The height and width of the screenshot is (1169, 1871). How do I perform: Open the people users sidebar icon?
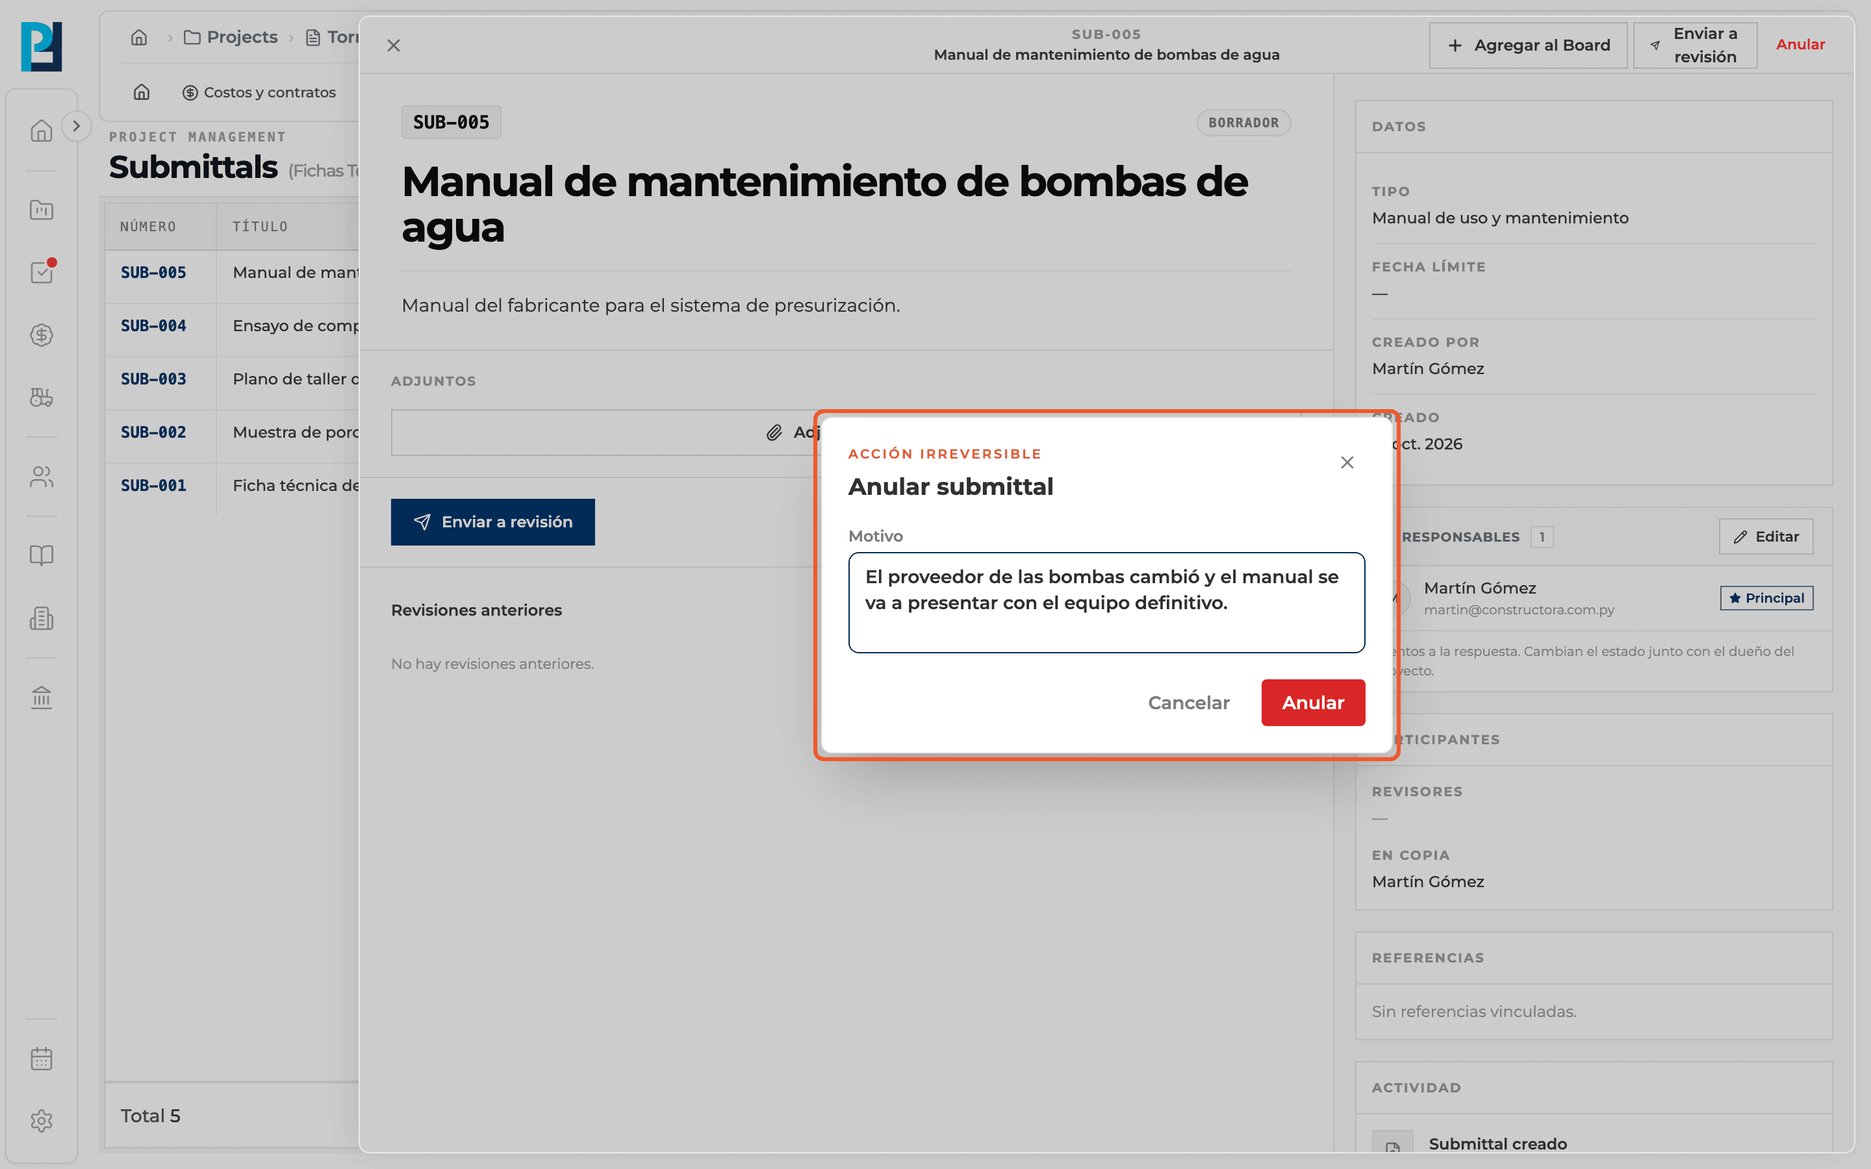[x=42, y=476]
